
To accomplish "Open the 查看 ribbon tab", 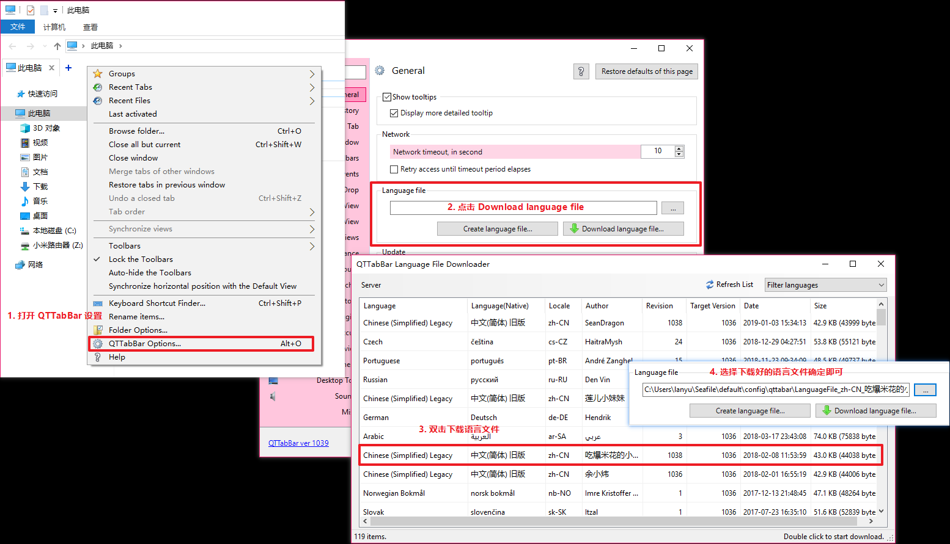I will [90, 27].
